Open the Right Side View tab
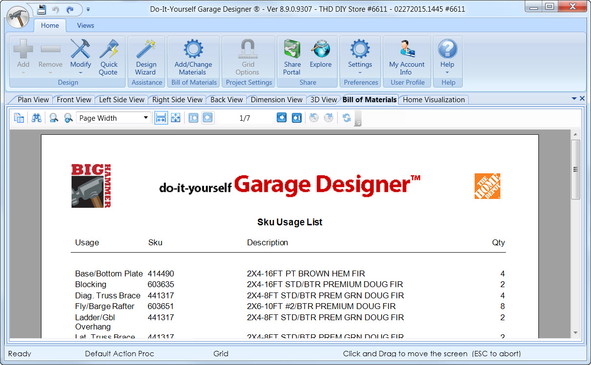Viewport: 591px width, 365px height. pyautogui.click(x=177, y=100)
